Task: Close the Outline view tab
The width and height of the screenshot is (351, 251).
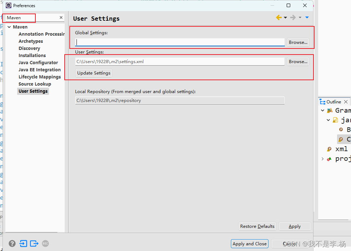Action: (346, 102)
